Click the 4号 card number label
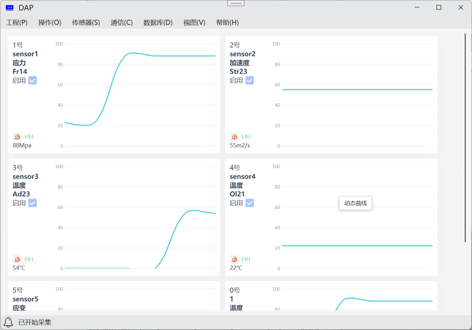The height and width of the screenshot is (330, 472). tap(235, 168)
